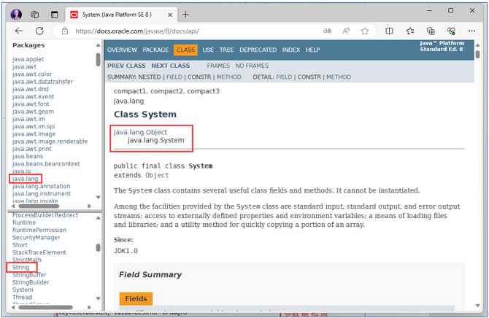Open the INDEX navigation item
The width and height of the screenshot is (489, 318).
(x=291, y=50)
